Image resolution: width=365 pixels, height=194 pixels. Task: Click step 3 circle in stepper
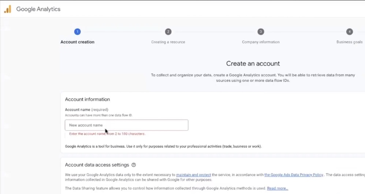(x=261, y=32)
